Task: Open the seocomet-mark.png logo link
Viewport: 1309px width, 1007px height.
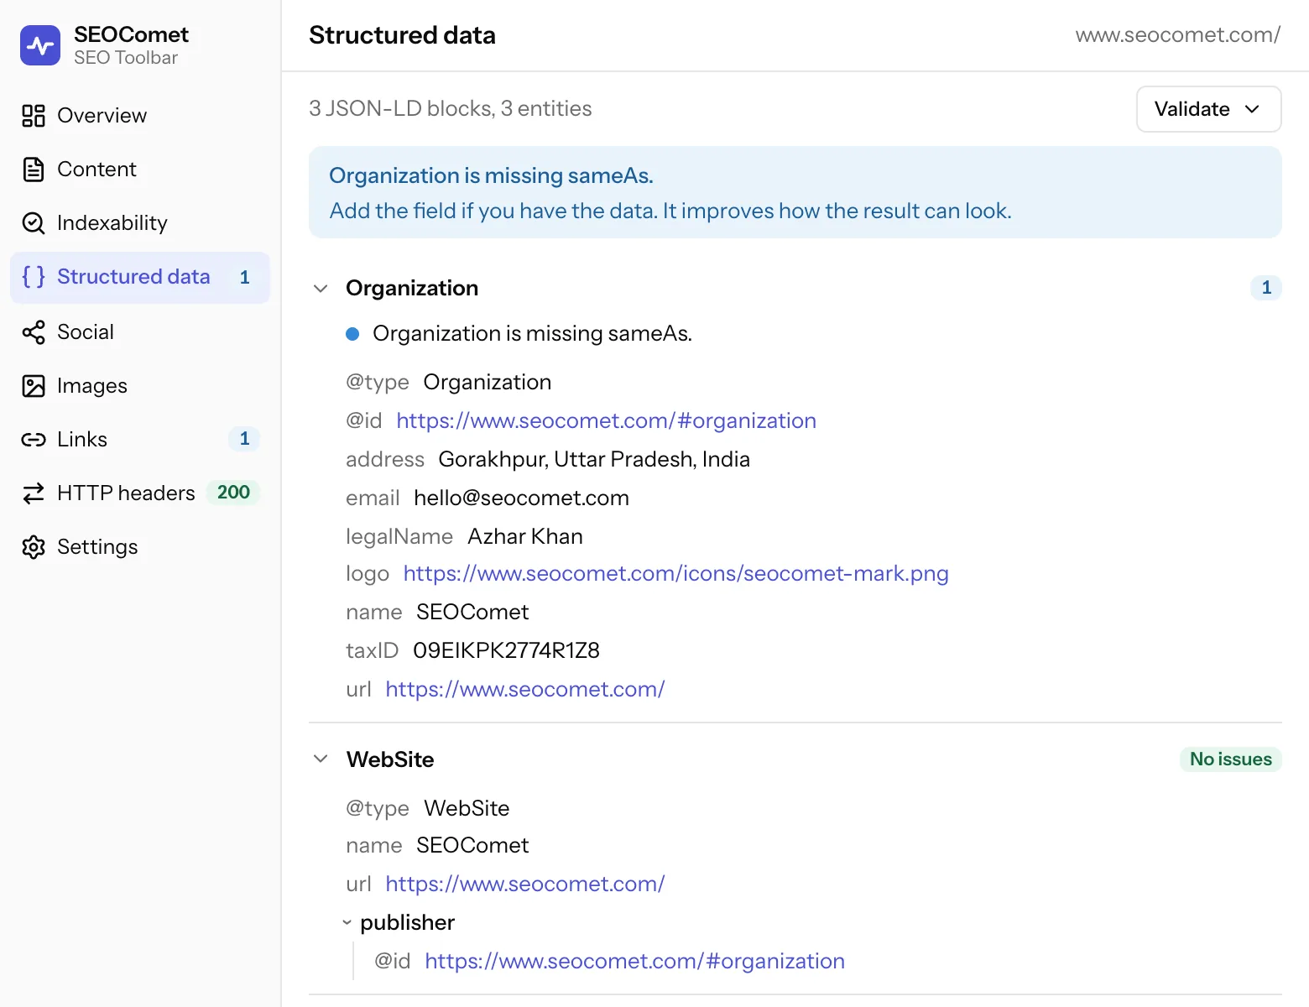Action: (x=675, y=574)
